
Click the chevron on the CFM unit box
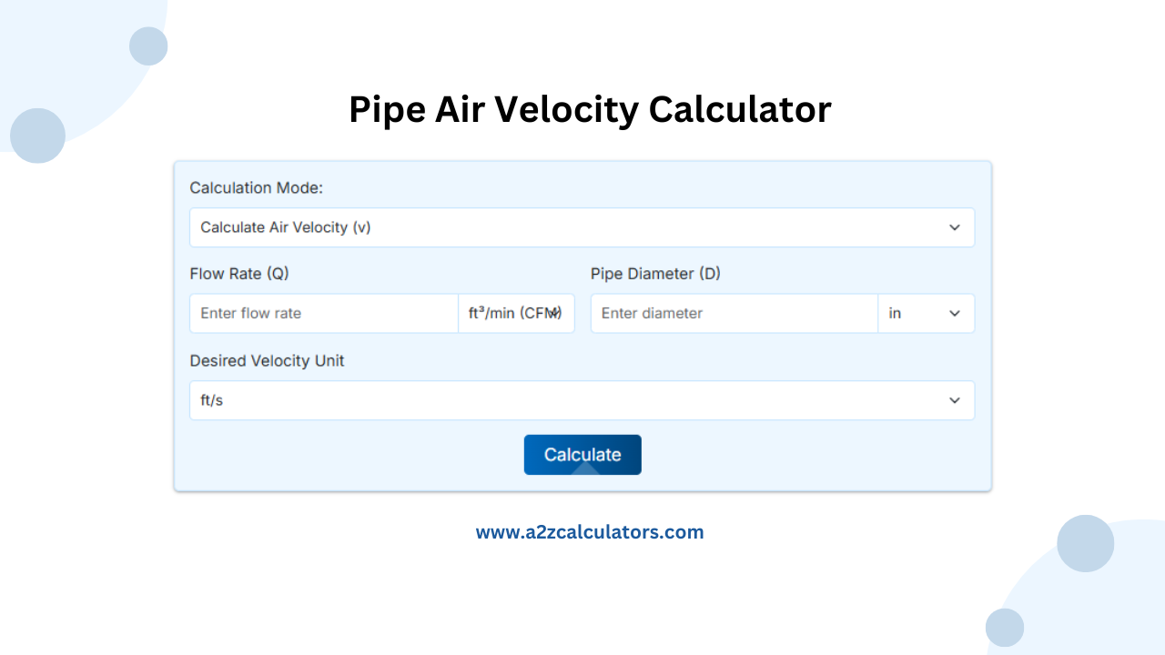click(556, 313)
